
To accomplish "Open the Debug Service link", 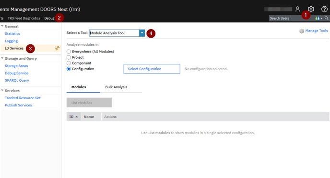I will 17,73.
